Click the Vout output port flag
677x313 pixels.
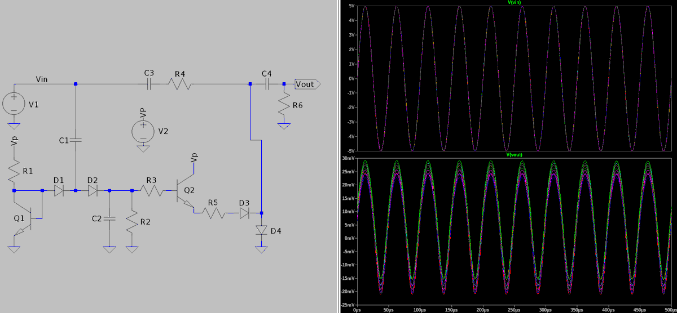tap(308, 84)
